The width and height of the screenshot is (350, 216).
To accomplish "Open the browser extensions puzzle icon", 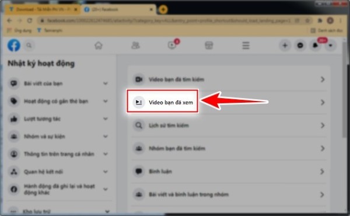I will (x=320, y=20).
